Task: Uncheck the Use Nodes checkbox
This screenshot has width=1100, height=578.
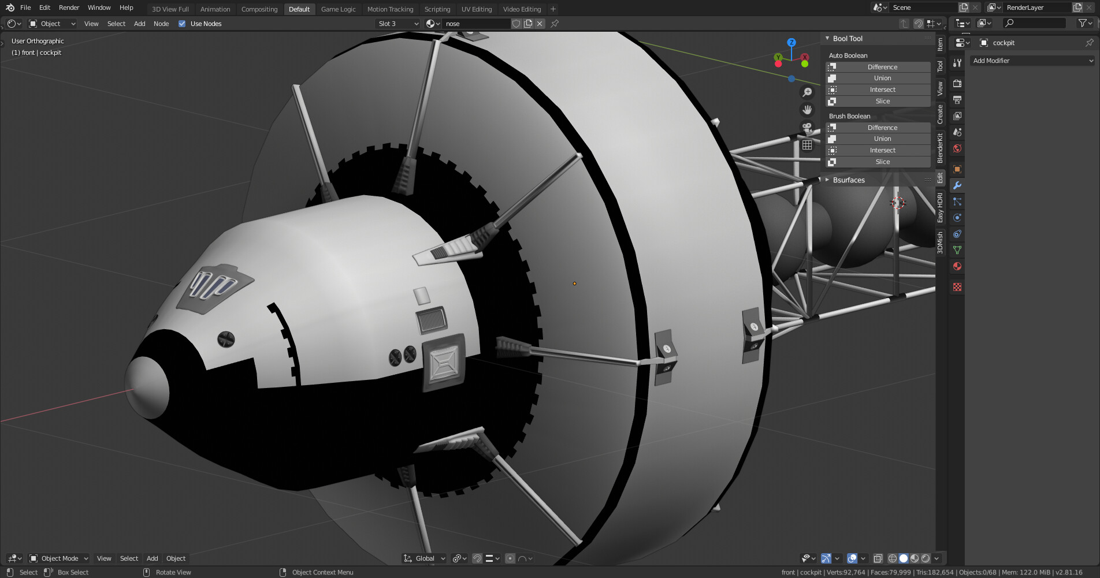Action: point(182,24)
